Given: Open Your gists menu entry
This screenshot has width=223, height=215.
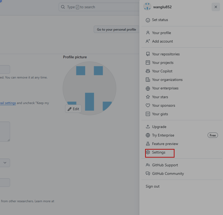Looking at the screenshot, I should point(160,114).
